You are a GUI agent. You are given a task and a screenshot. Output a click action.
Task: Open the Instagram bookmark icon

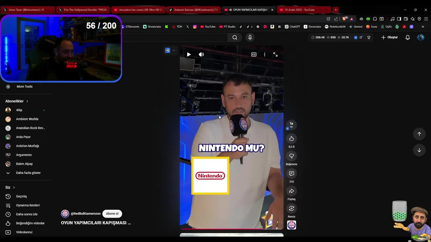pyautogui.click(x=195, y=27)
